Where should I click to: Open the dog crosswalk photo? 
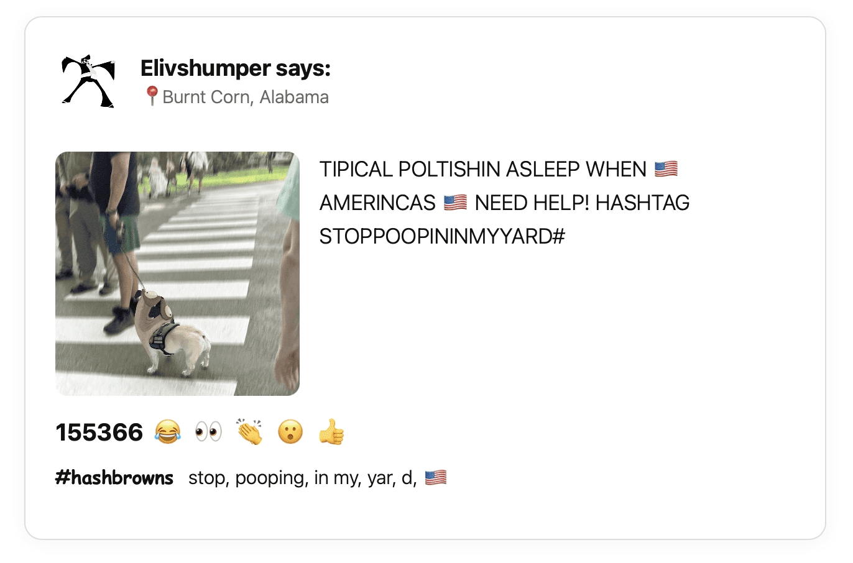coord(177,273)
